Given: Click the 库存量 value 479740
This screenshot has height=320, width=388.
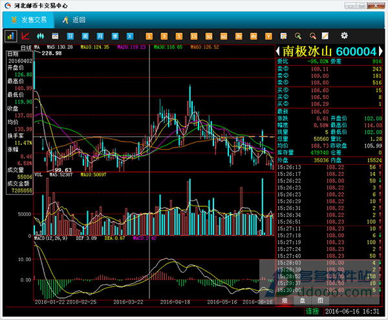Looking at the screenshot, I should point(319,153).
